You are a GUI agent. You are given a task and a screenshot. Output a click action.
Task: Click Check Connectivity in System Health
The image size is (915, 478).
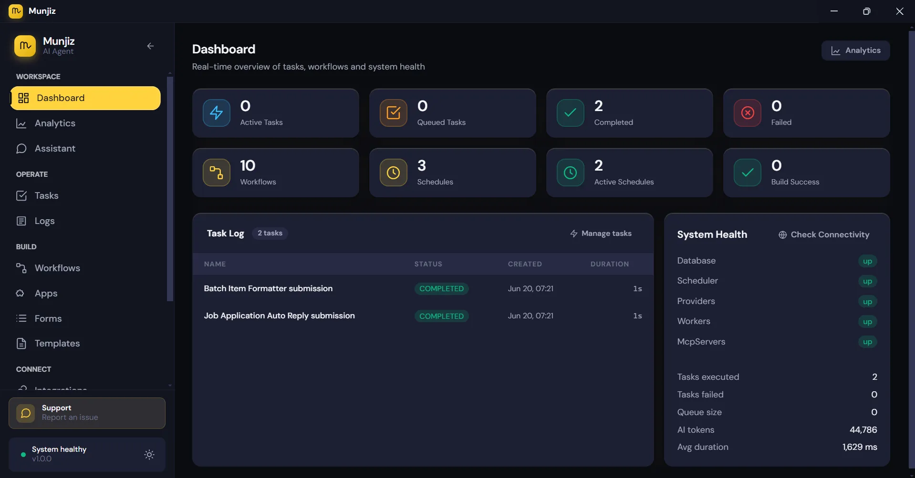(x=824, y=235)
